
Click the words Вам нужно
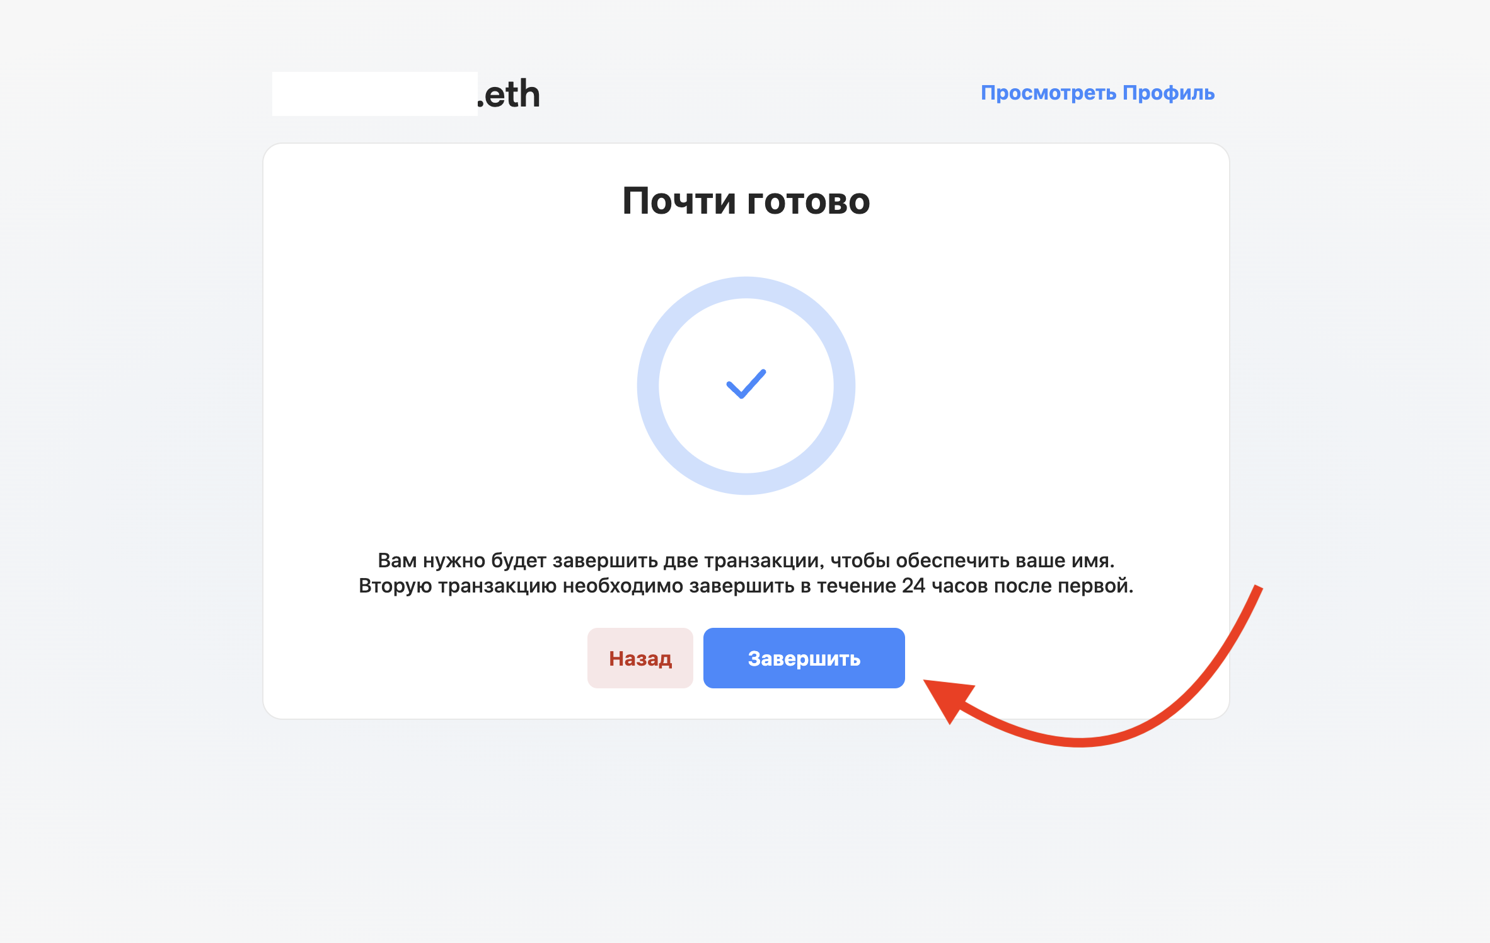(431, 560)
